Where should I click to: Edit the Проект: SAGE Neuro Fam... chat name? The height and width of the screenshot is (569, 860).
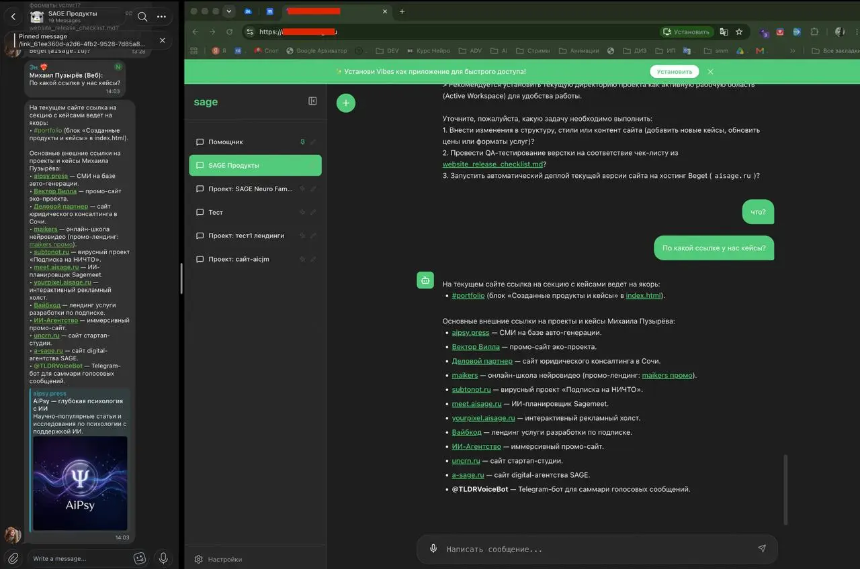[x=313, y=189]
